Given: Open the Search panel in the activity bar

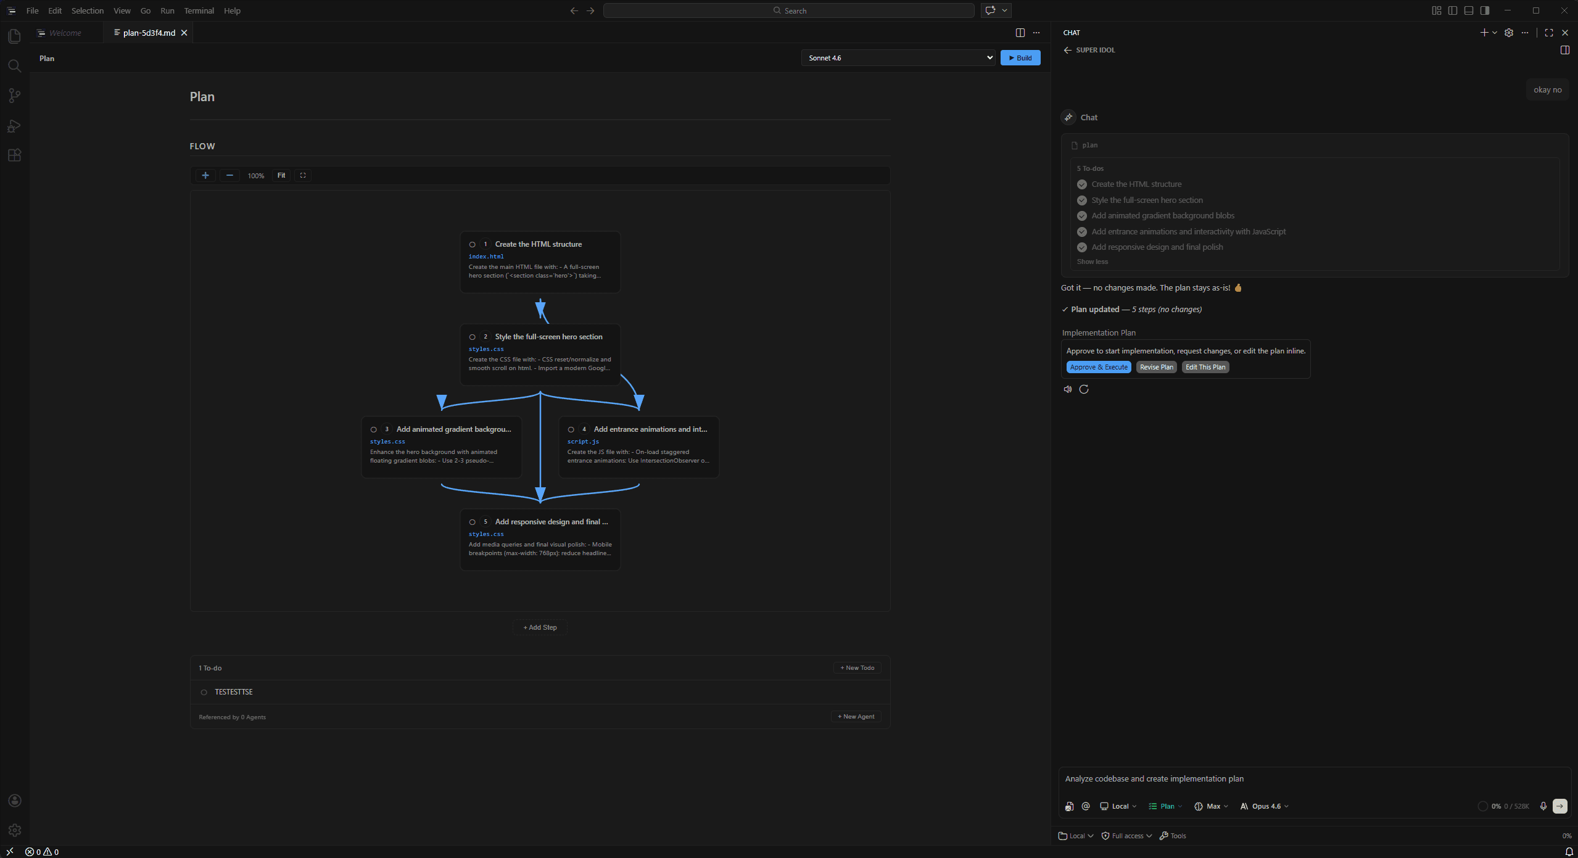Looking at the screenshot, I should [x=15, y=65].
